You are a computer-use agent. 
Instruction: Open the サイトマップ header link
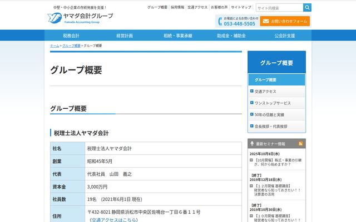click(x=241, y=7)
